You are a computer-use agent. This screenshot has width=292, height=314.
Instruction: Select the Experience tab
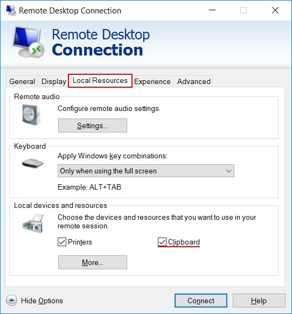(152, 81)
